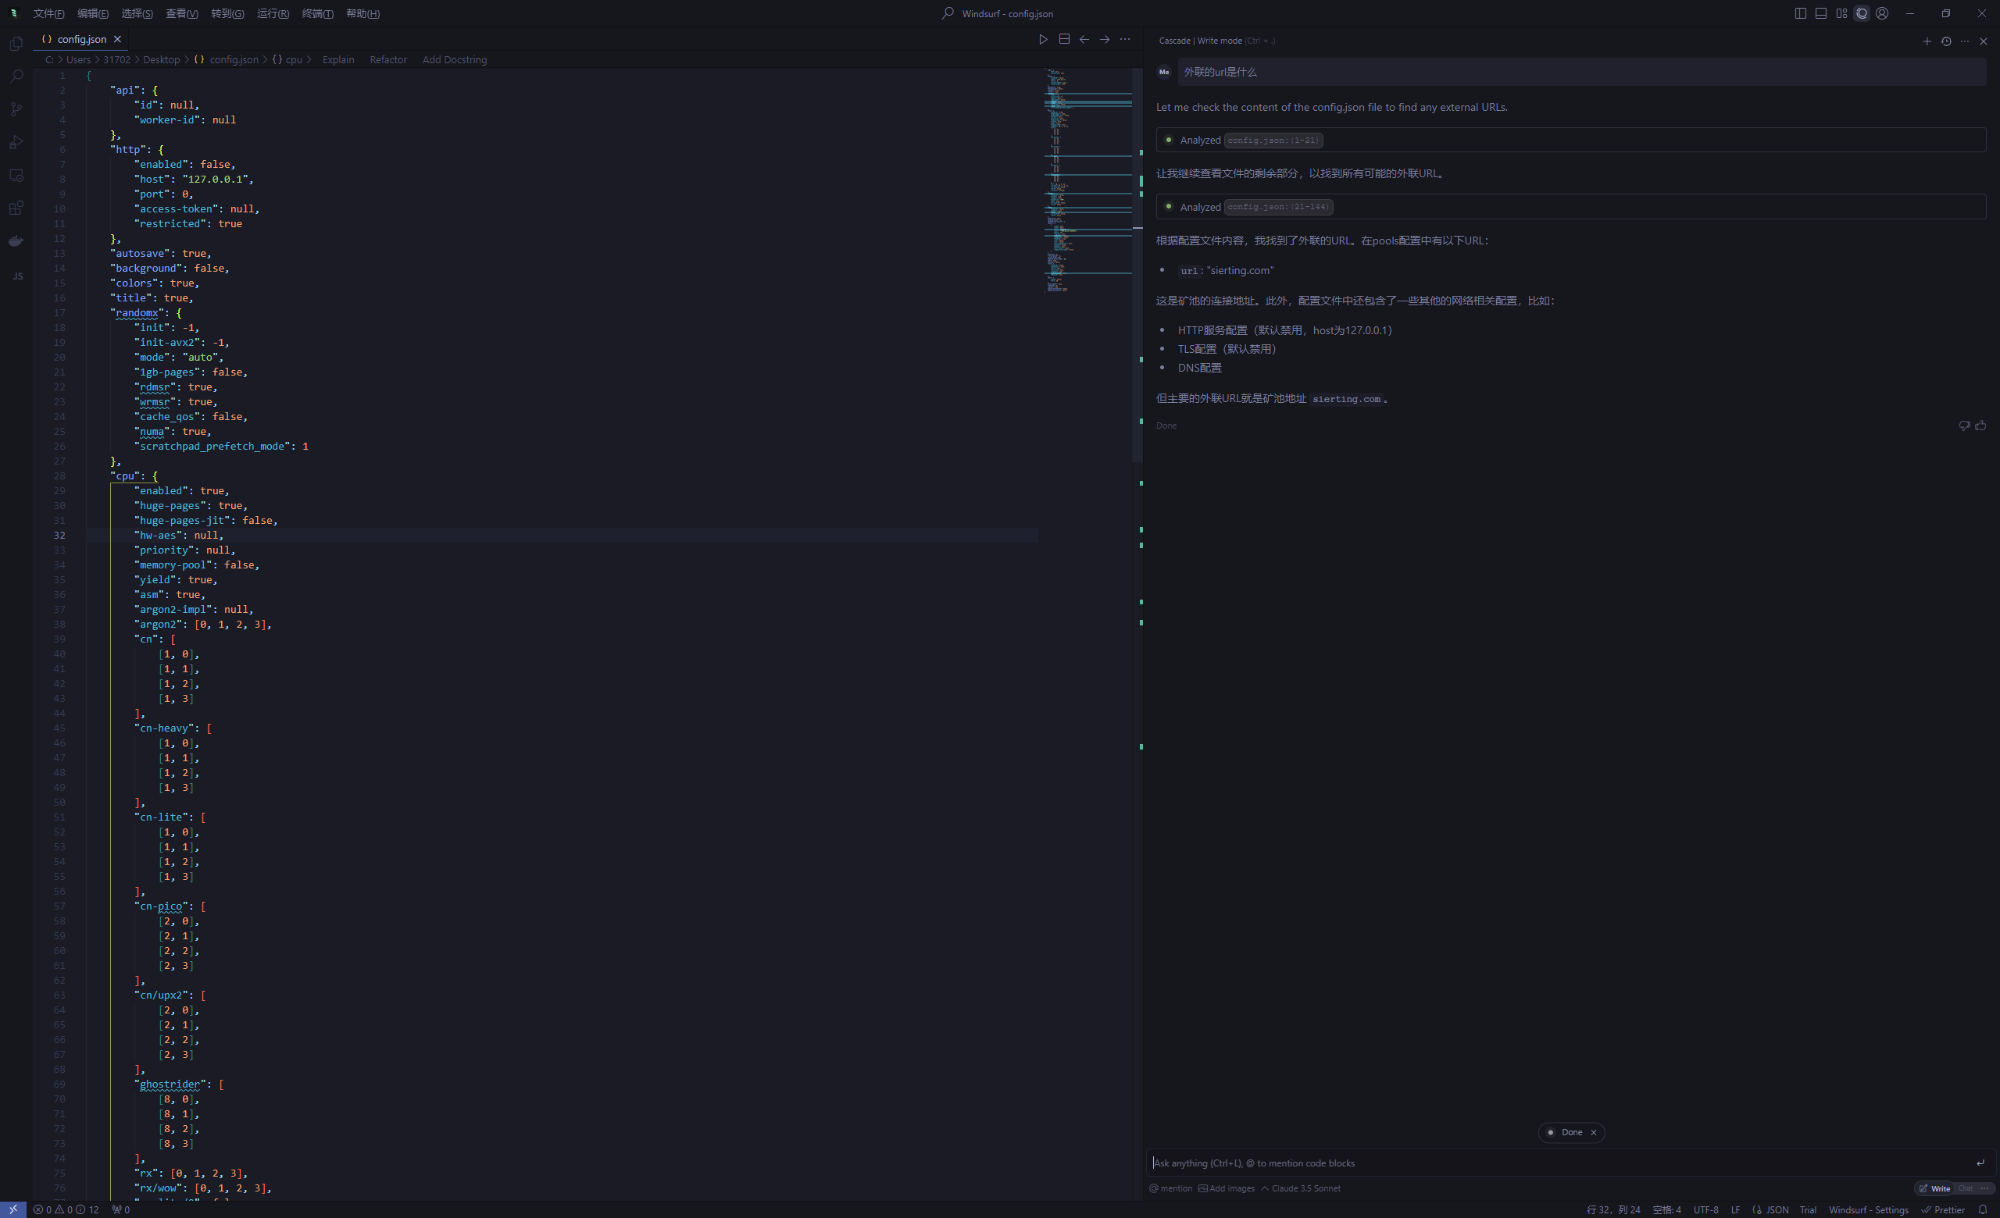
Task: Toggle the primary sidebar layout icon
Action: 1800,13
